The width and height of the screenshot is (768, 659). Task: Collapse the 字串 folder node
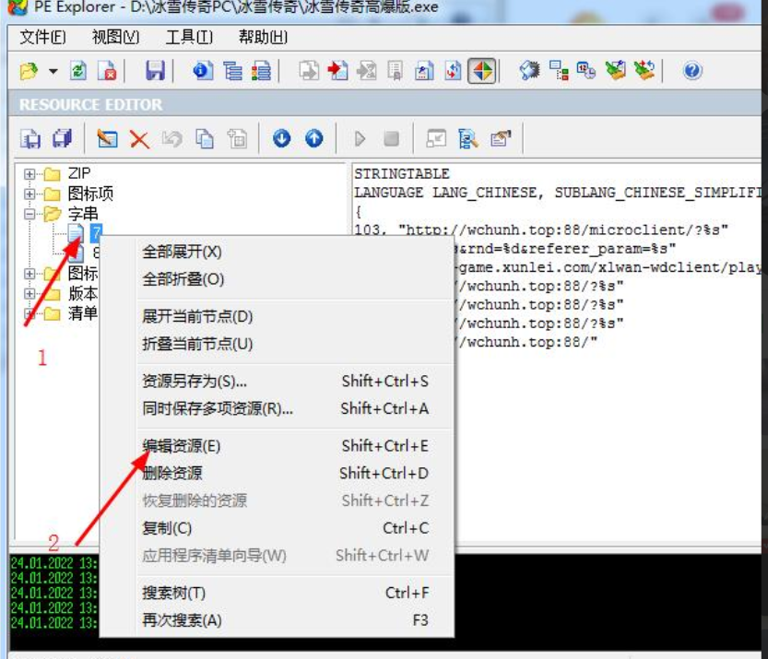tap(30, 214)
